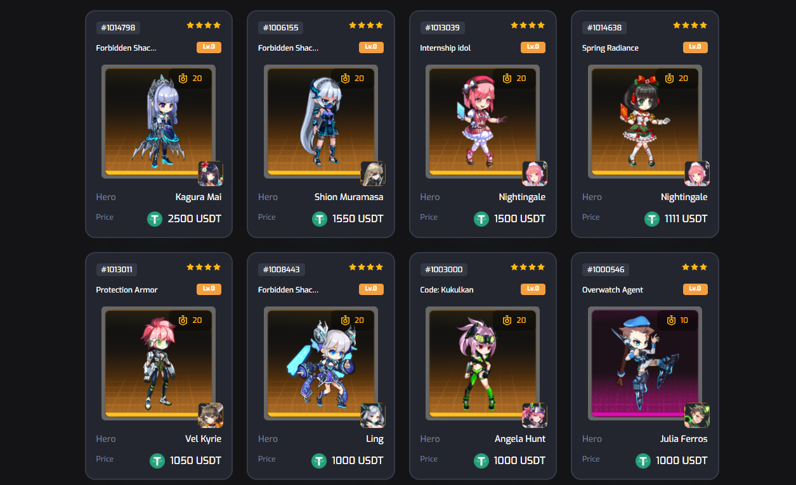Open the Spring Radiance Nightingale character image
796x485 pixels.
(644, 122)
